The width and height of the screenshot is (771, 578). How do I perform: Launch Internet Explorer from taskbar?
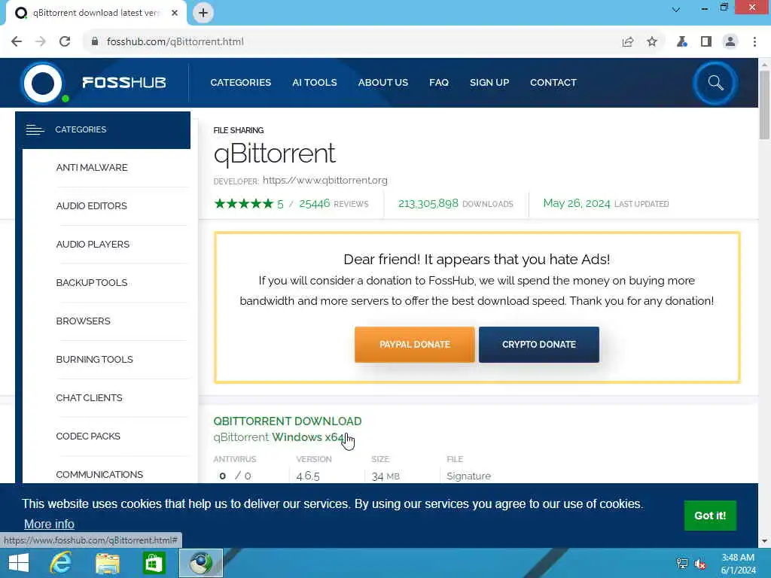tap(61, 563)
